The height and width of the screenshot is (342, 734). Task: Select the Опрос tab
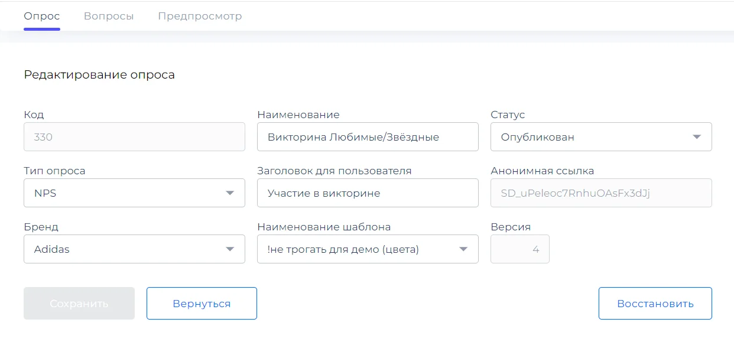point(41,16)
